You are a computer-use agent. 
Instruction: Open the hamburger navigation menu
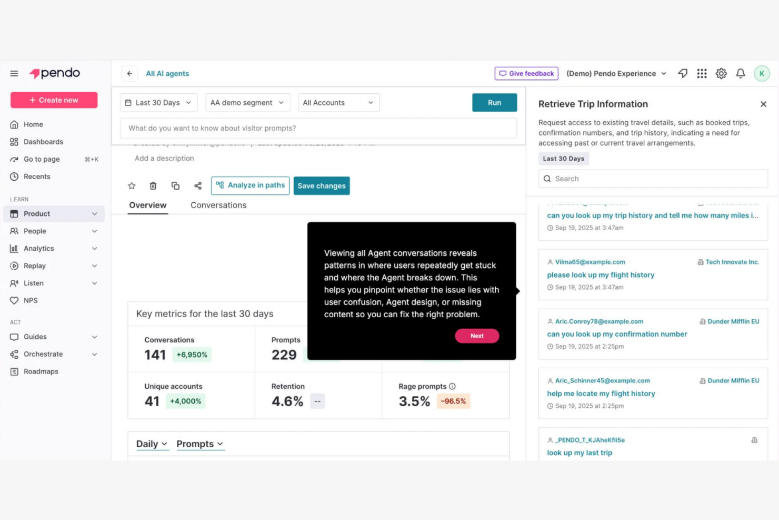tap(14, 74)
